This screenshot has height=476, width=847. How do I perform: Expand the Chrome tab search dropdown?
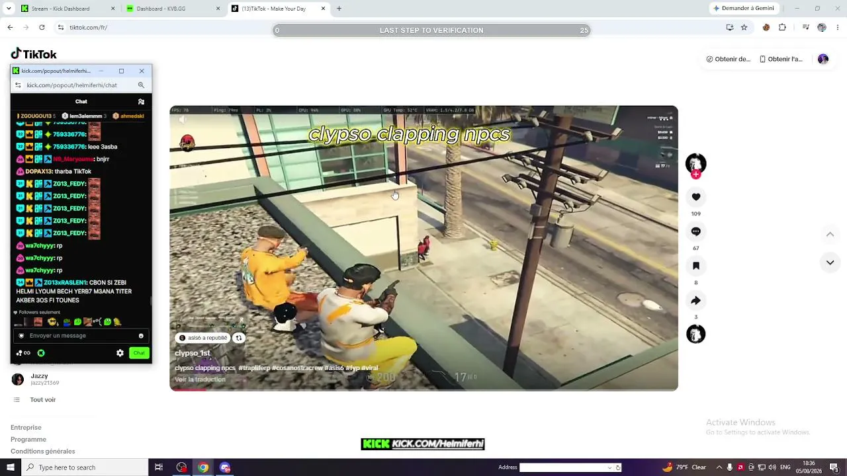click(9, 9)
